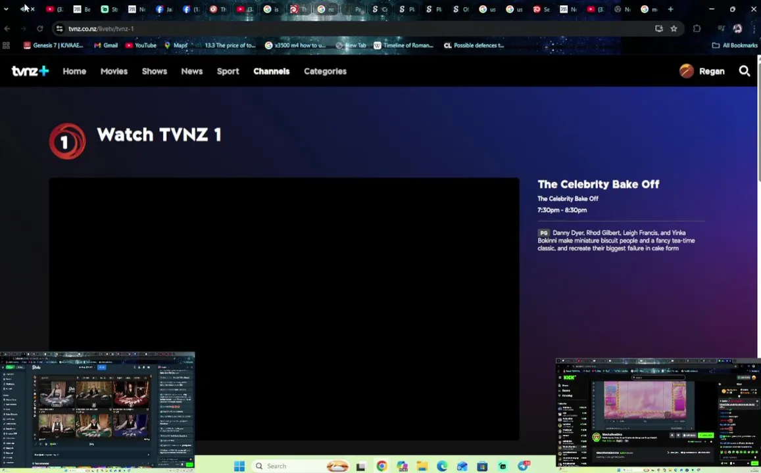The width and height of the screenshot is (761, 473).
Task: Open the News section
Action: click(191, 71)
